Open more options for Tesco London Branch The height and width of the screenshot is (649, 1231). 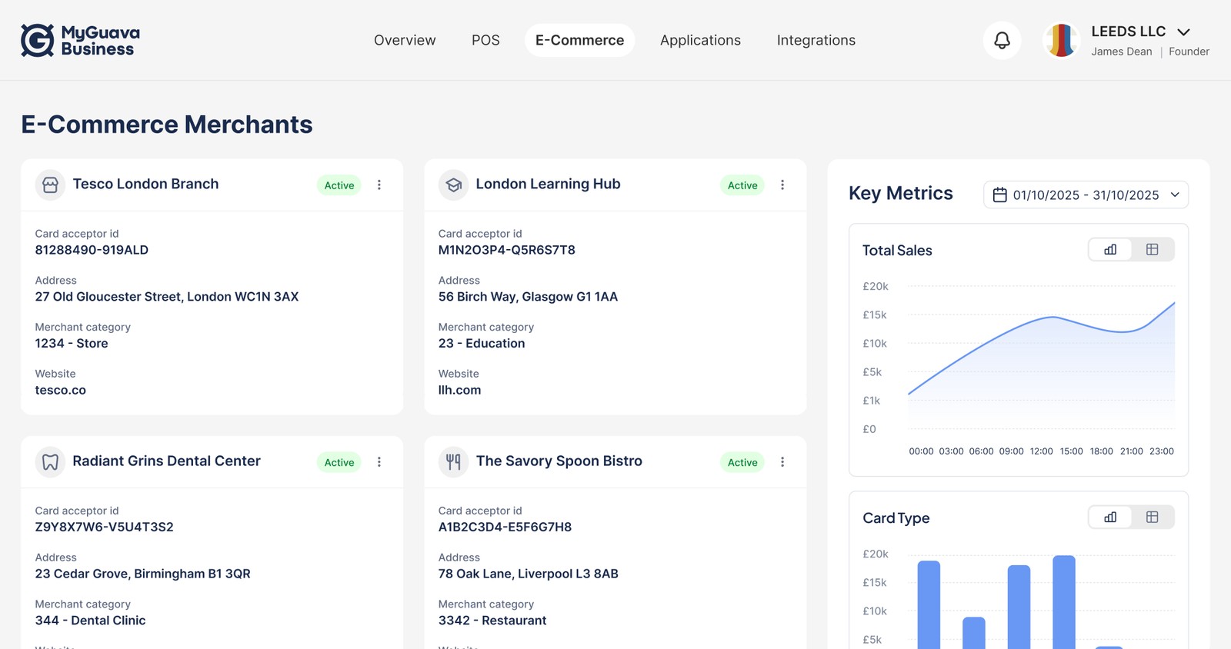click(379, 185)
